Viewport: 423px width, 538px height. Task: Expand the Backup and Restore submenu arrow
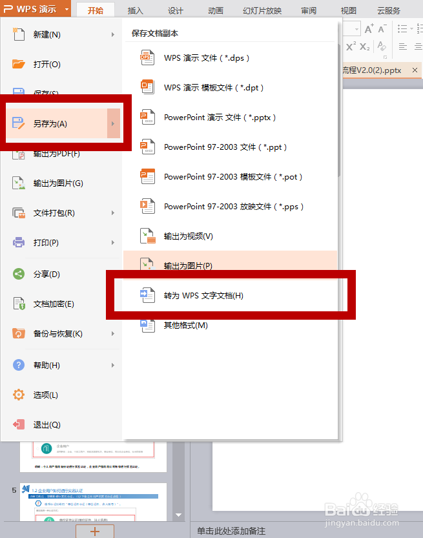[x=112, y=333]
